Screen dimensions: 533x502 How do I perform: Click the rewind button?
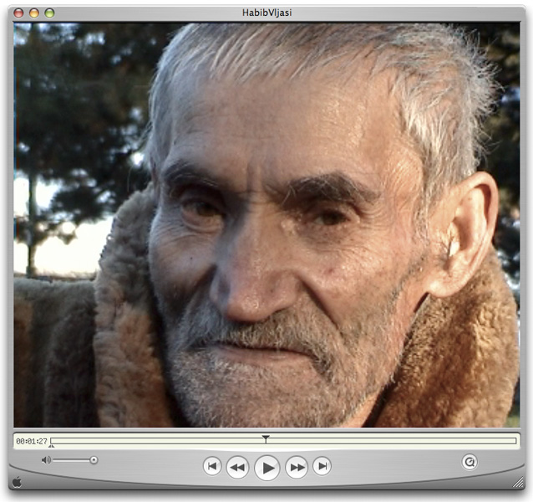pos(237,467)
